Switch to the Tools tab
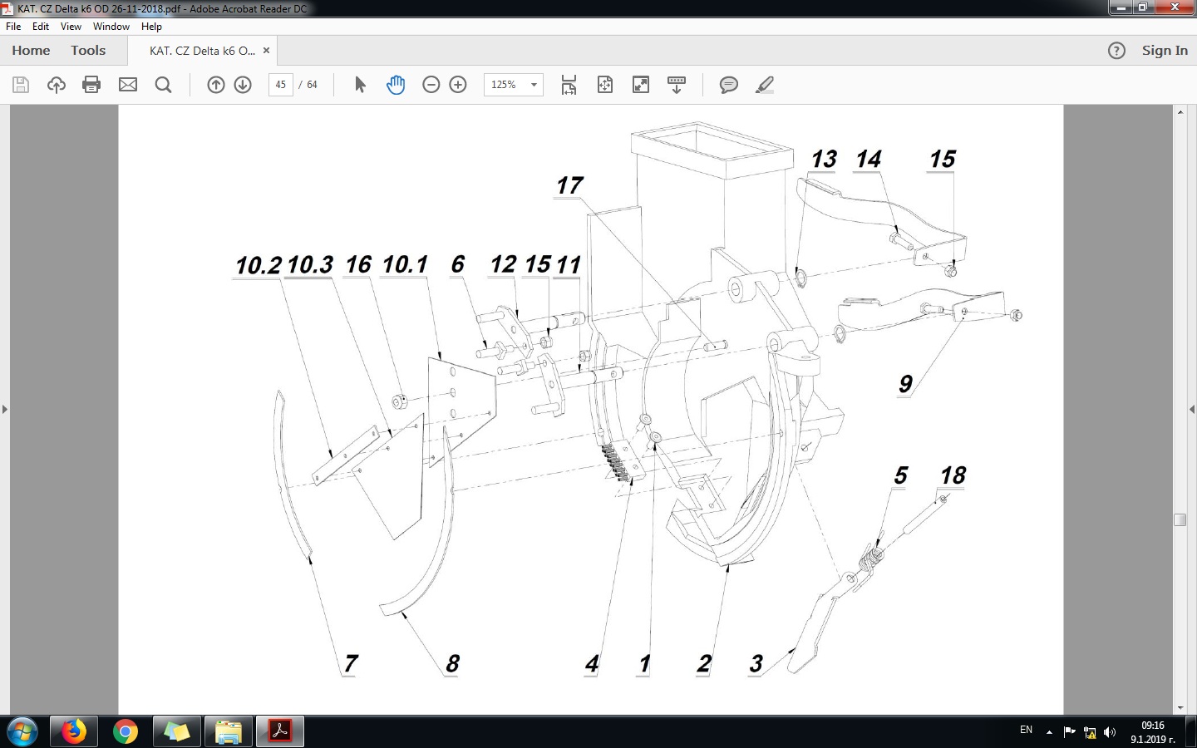Screen dimensions: 1197x748 click(x=88, y=51)
